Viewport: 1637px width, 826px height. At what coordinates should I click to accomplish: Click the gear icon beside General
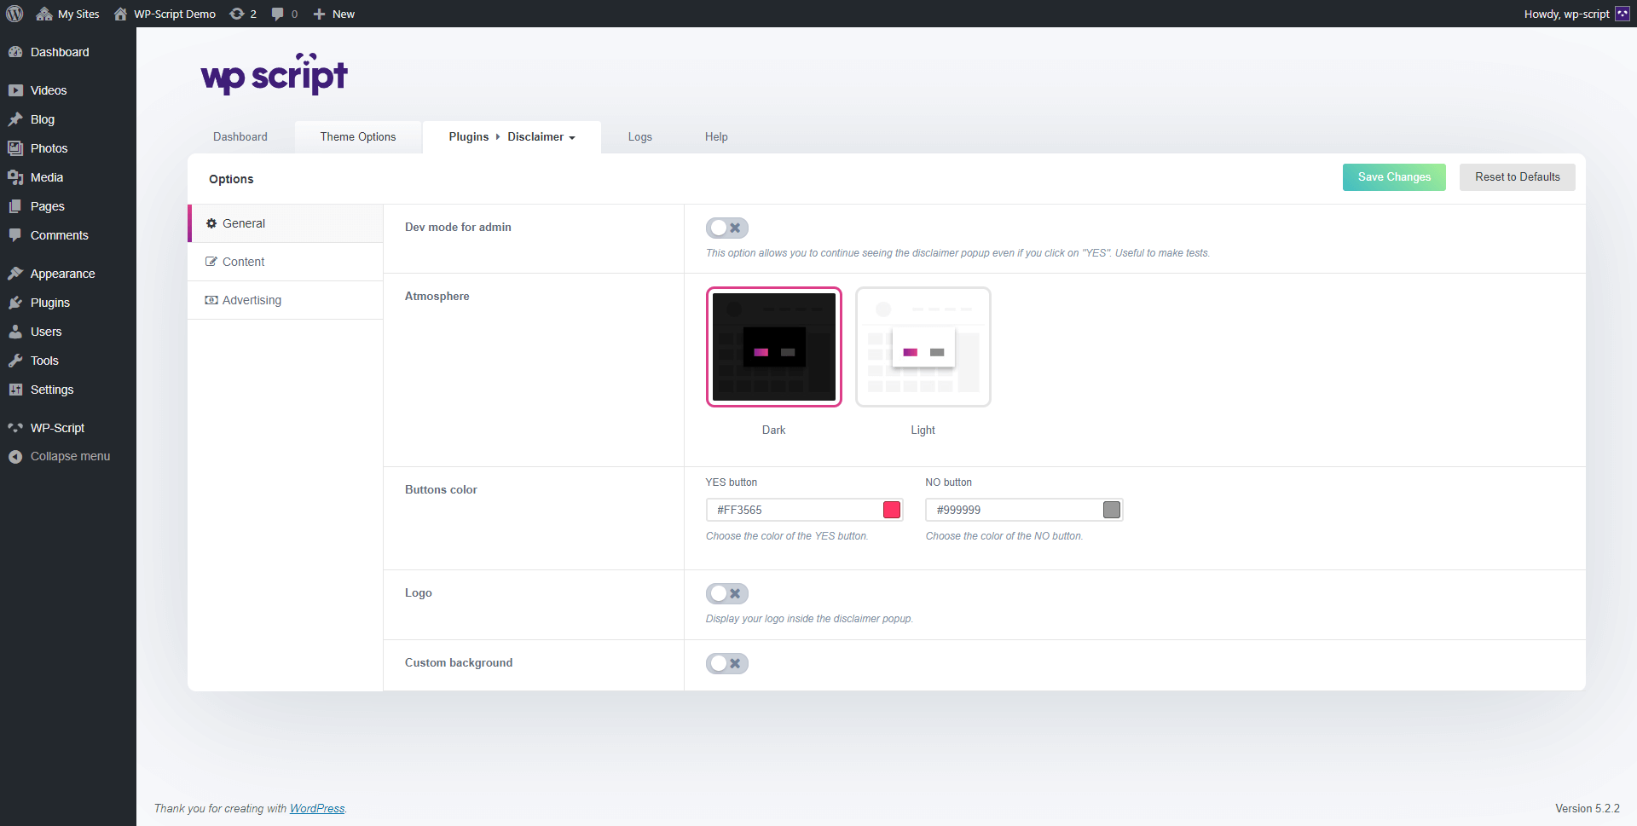[x=211, y=223]
